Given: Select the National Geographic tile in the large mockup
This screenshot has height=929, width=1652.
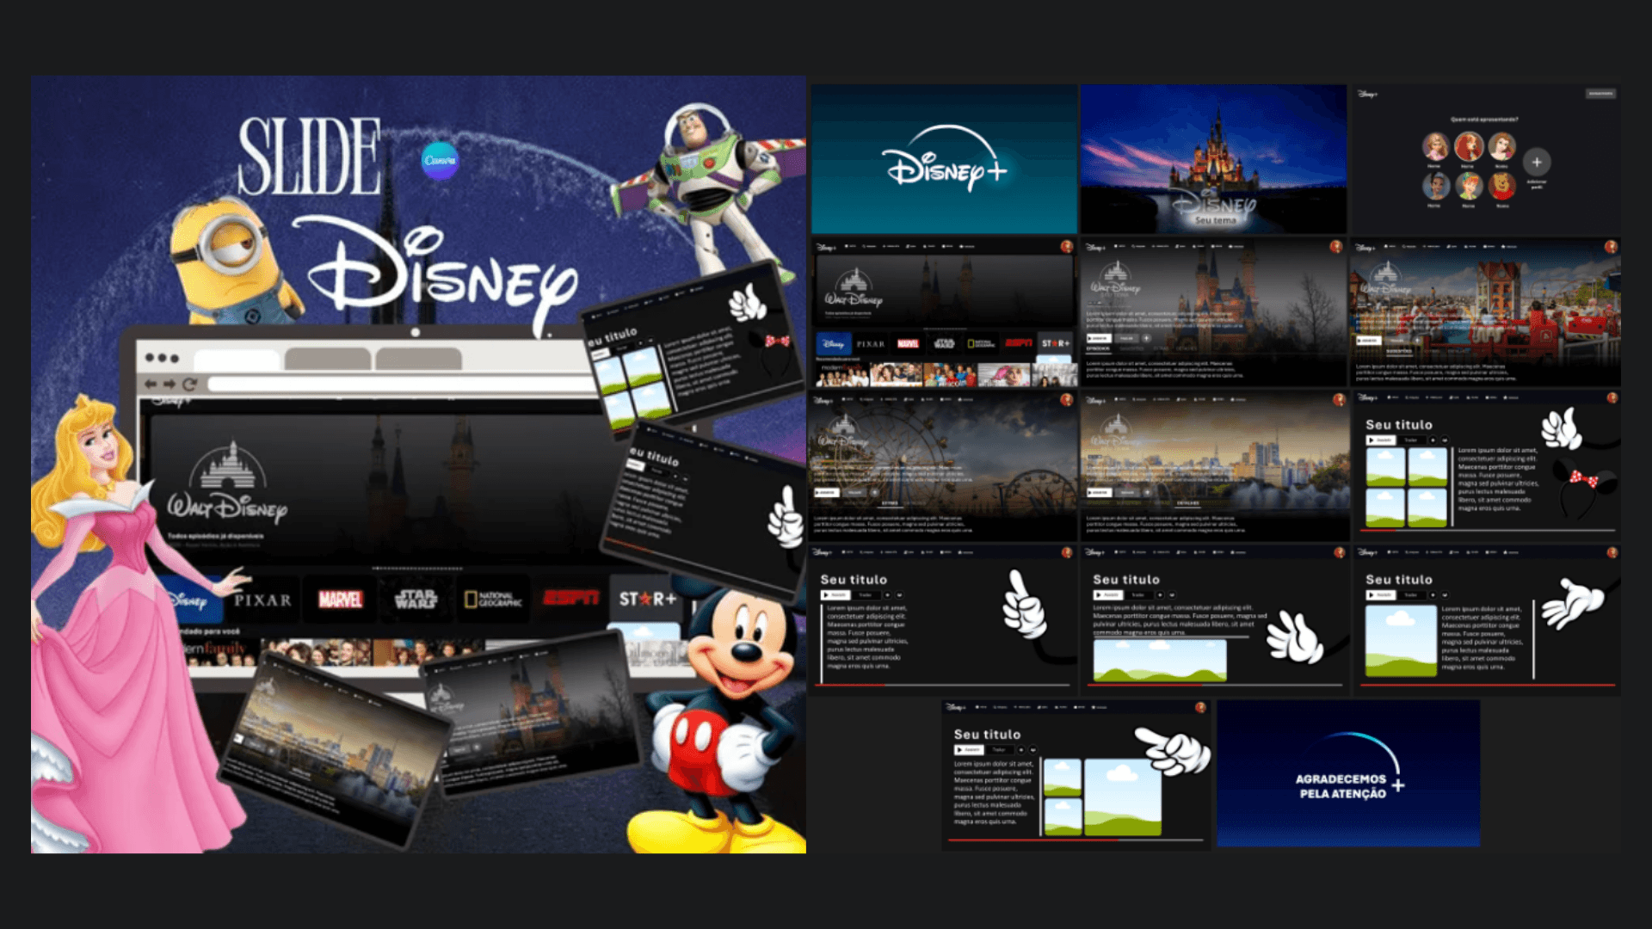Looking at the screenshot, I should tap(493, 600).
